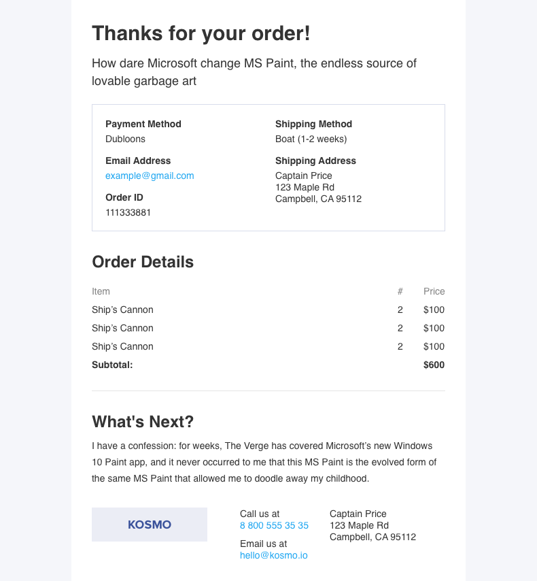Click the Subtotal label
The image size is (537, 581).
112,365
